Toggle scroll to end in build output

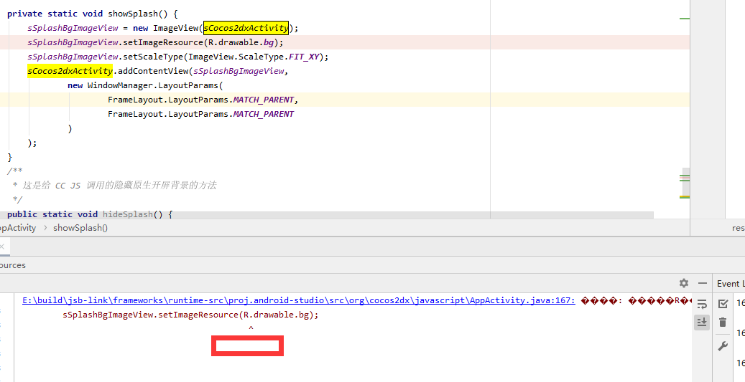pyautogui.click(x=702, y=323)
